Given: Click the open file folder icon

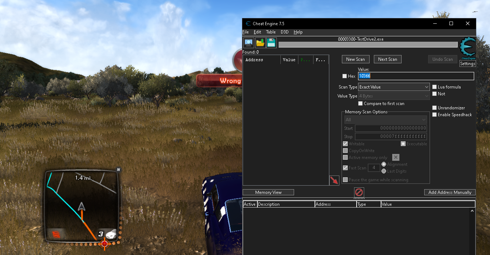Looking at the screenshot, I should coord(260,42).
